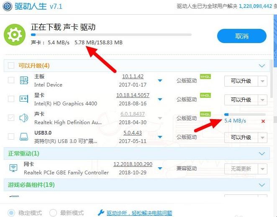Click the 2018-08-16 date text
The height and width of the screenshot is (217, 277).
coord(133,103)
